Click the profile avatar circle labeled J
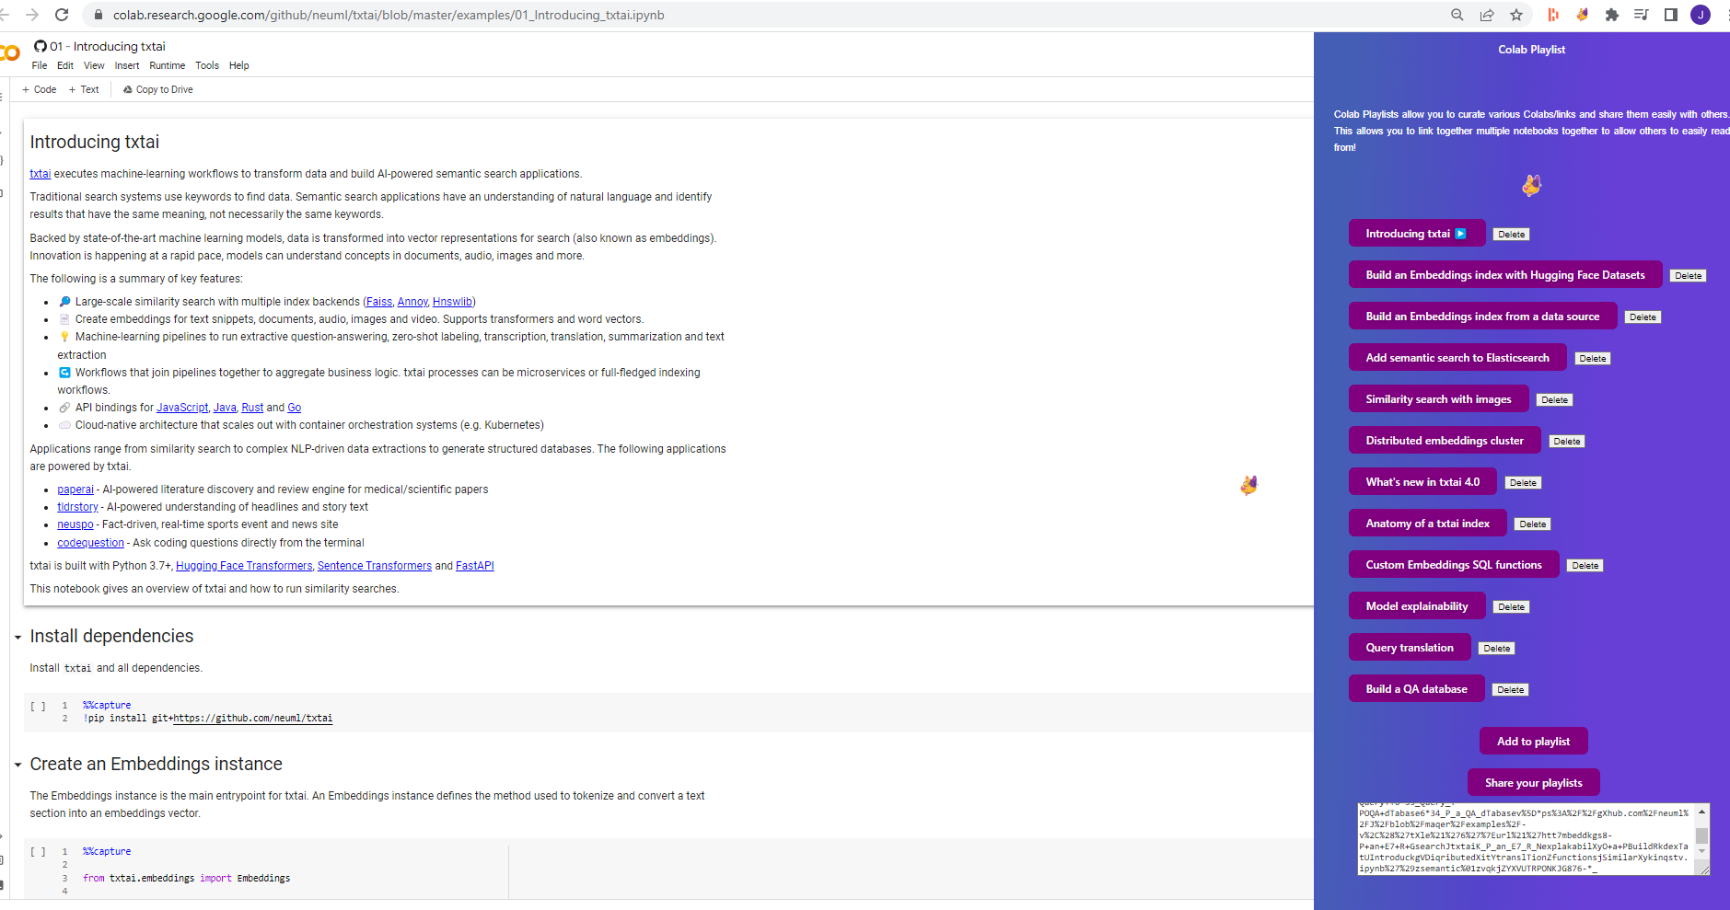This screenshot has width=1730, height=910. 1701,15
